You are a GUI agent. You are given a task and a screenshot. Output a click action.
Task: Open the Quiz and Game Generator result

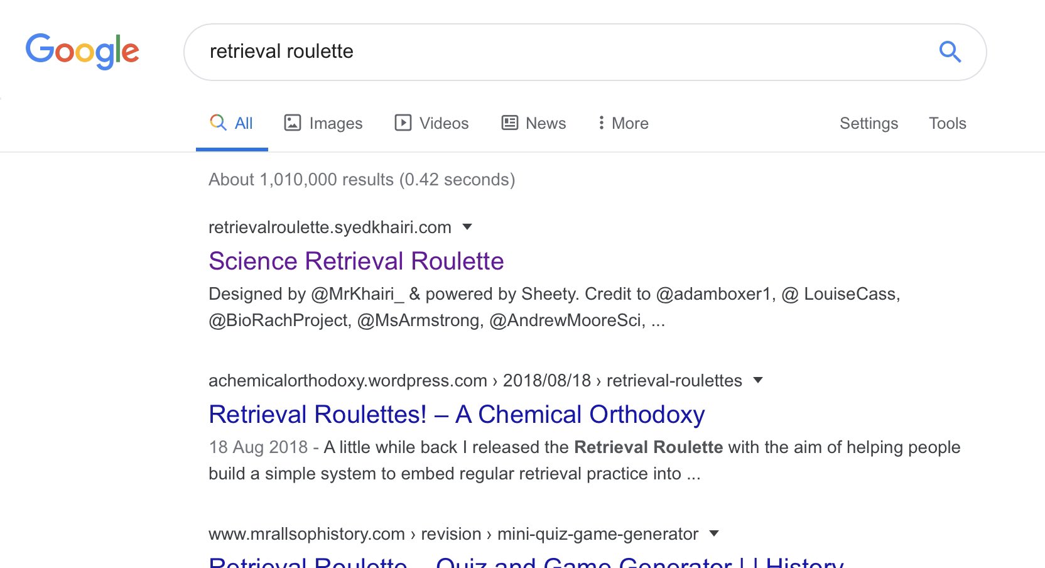[x=526, y=562]
